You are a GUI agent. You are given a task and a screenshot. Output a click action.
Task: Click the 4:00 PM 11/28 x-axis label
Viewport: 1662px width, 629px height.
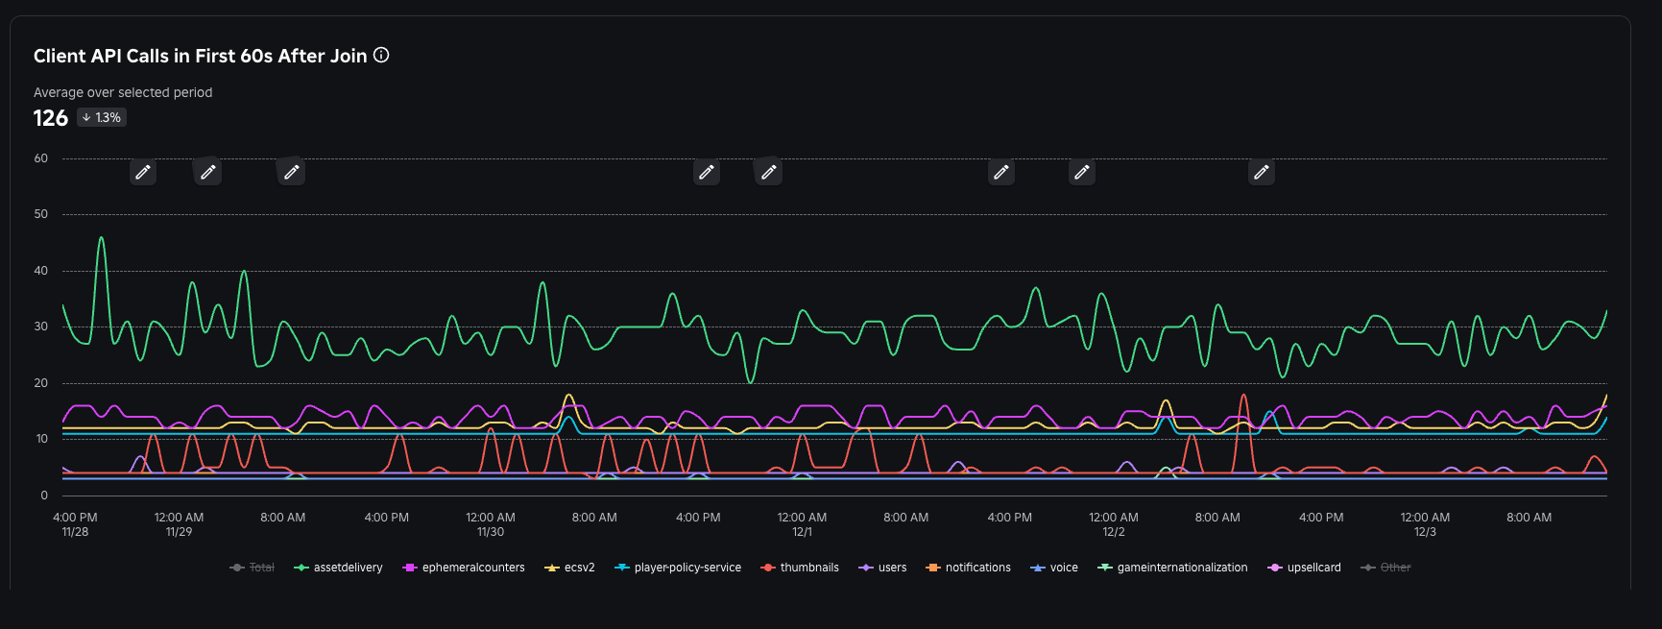coord(75,524)
